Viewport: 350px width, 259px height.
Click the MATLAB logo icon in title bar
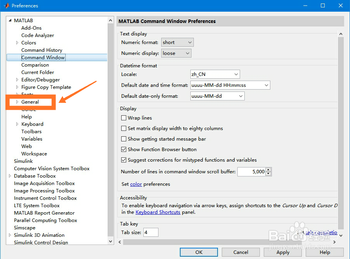point(7,5)
